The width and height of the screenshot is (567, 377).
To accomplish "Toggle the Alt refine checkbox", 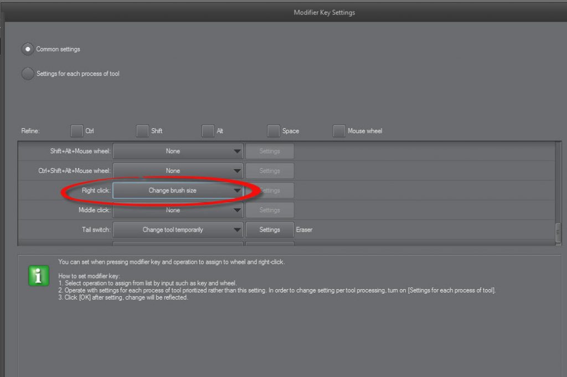I will tap(208, 131).
